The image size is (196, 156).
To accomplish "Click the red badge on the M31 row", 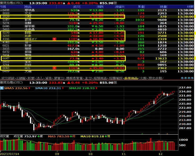I will point(54,68).
